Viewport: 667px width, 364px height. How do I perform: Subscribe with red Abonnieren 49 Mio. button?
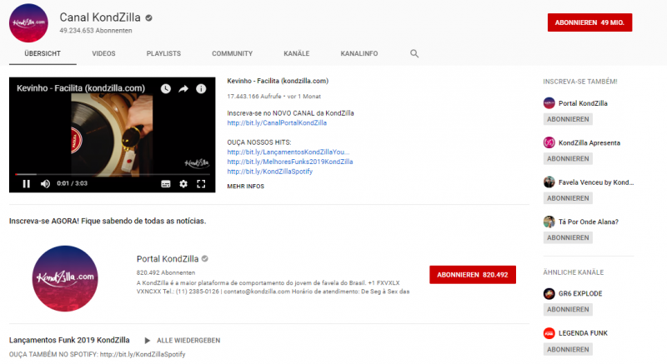pos(589,22)
